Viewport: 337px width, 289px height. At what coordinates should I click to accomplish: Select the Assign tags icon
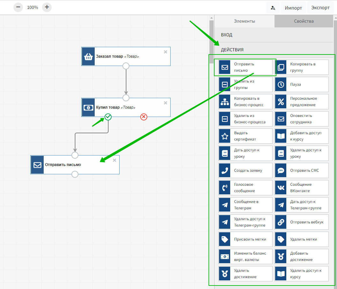225,239
